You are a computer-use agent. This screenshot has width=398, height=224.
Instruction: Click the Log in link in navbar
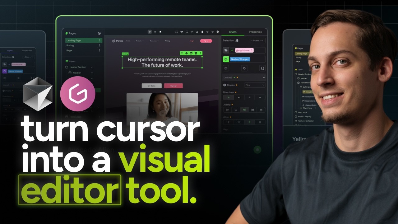pos(192,41)
